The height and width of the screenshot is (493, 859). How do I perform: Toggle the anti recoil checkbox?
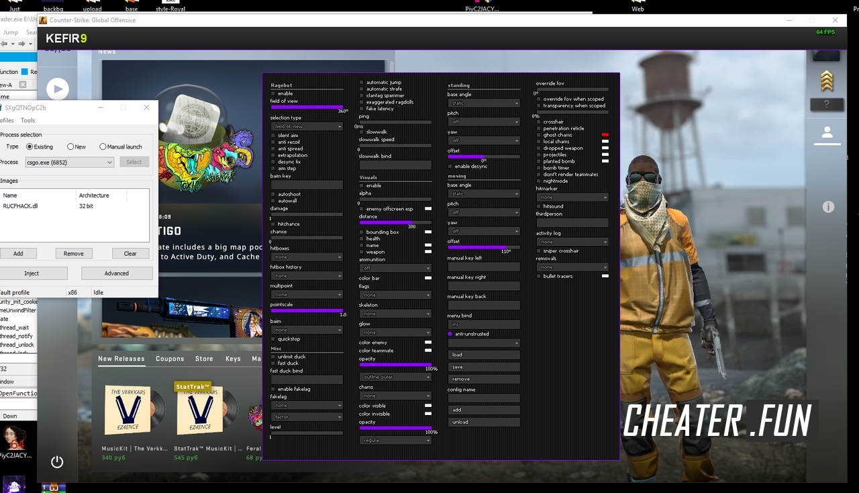pyautogui.click(x=273, y=142)
